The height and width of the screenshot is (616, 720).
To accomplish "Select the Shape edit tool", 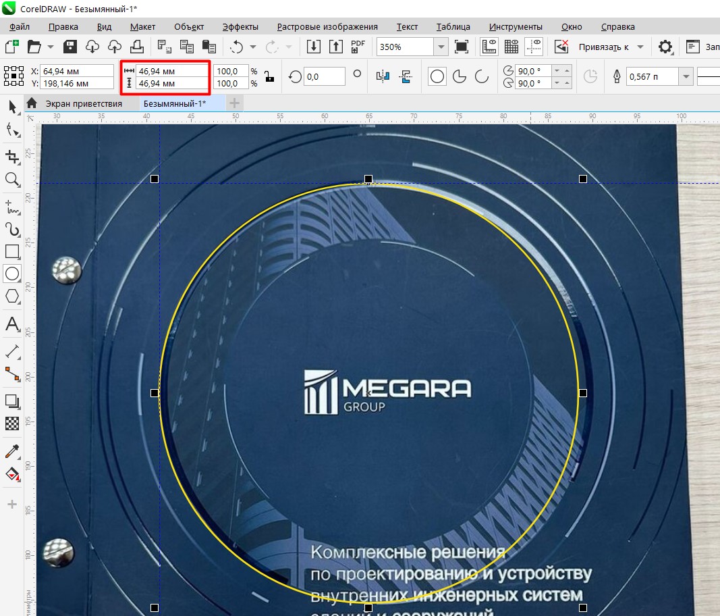I will pos(12,131).
